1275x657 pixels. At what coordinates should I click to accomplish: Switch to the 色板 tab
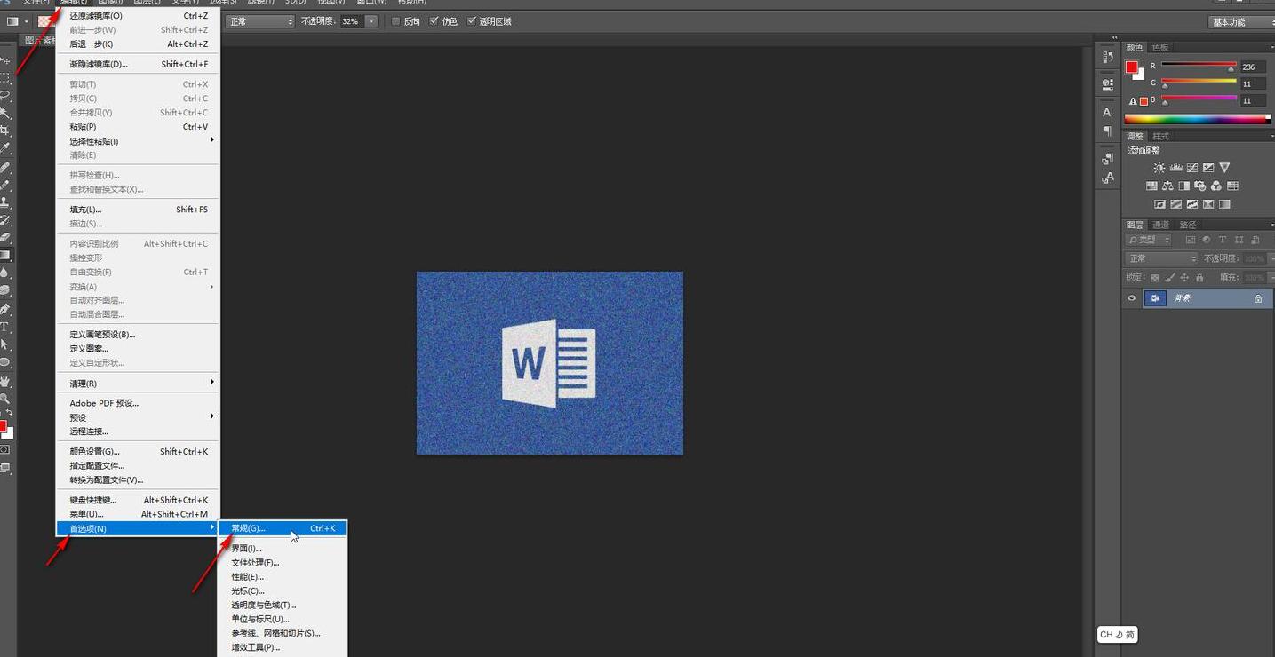pos(1160,47)
